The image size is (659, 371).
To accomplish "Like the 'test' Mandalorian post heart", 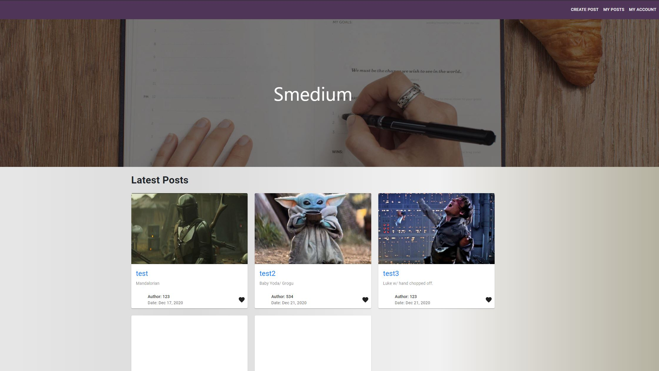I will click(x=241, y=300).
